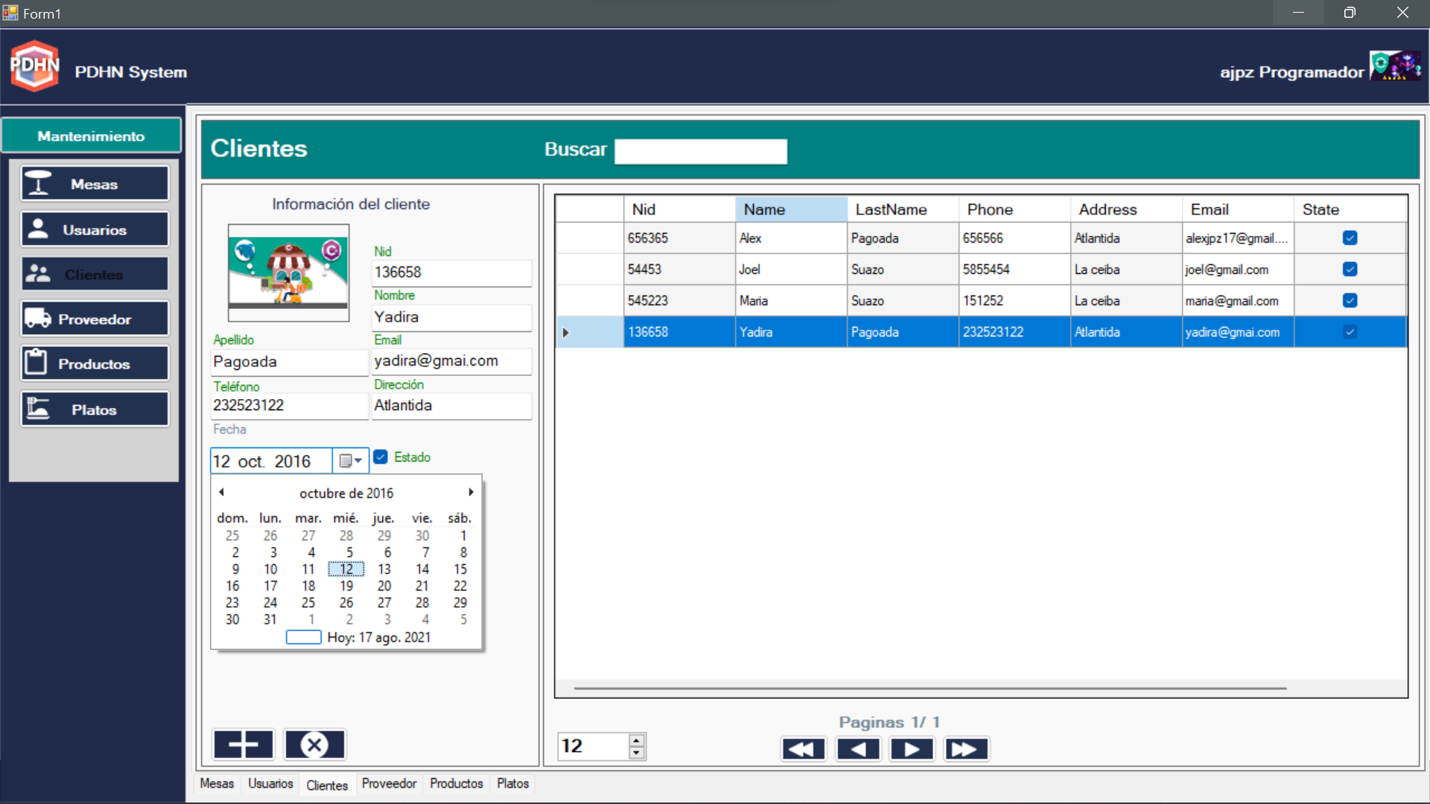The width and height of the screenshot is (1430, 804).
Task: Click the save/add client icon button
Action: (243, 744)
